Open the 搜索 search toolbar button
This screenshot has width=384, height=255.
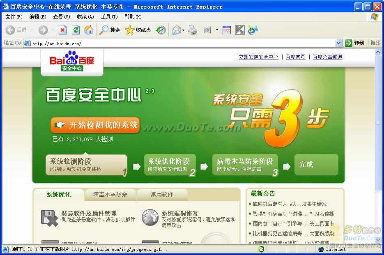pyautogui.click(x=110, y=30)
